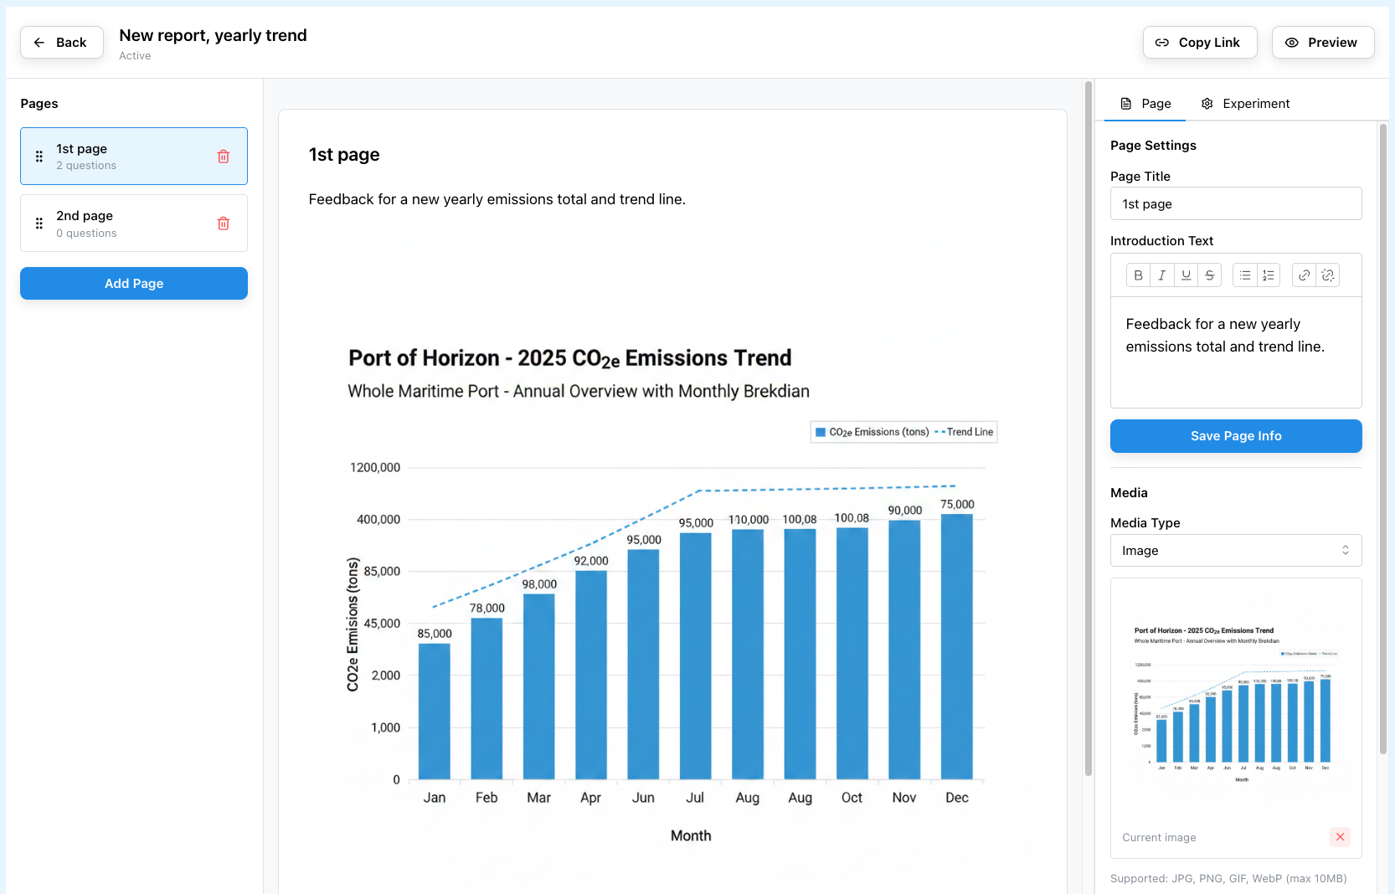Open Preview of the report
This screenshot has height=894, width=1395.
point(1322,43)
